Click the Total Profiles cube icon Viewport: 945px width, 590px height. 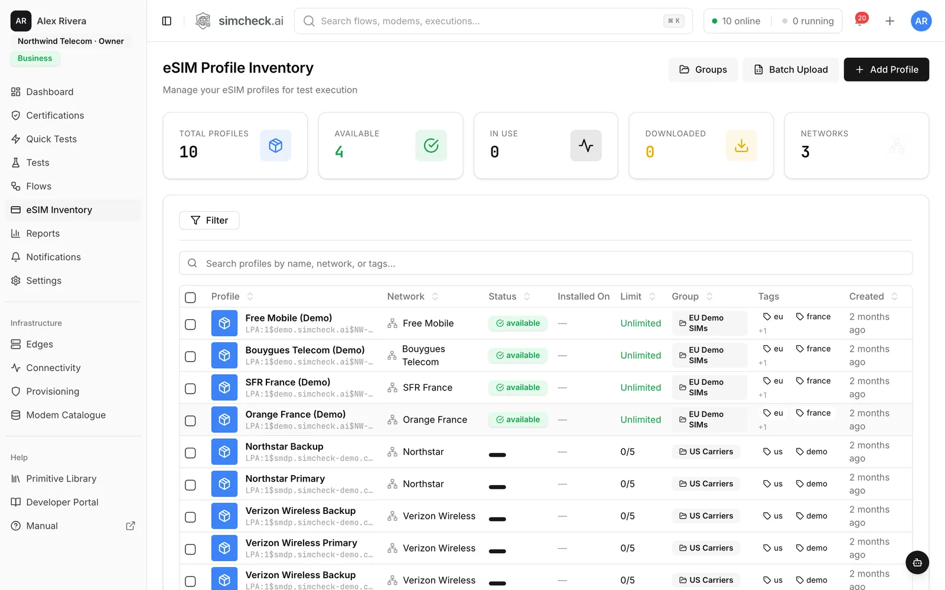pyautogui.click(x=276, y=146)
